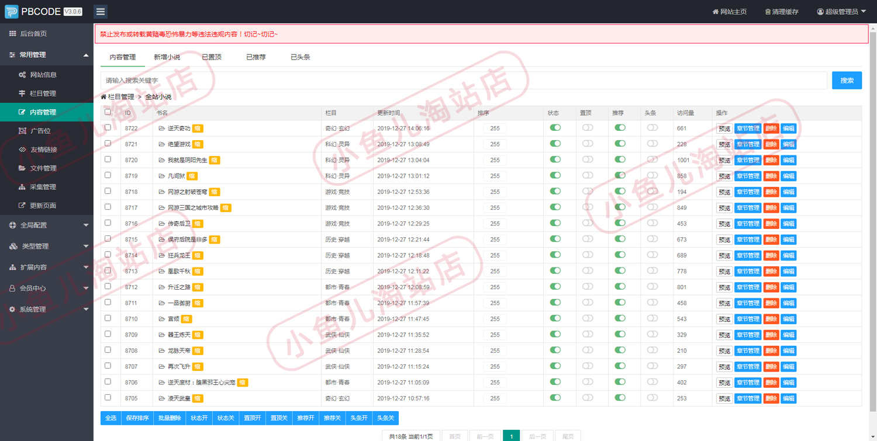Image resolution: width=877 pixels, height=441 pixels.
Task: Switch to the 已置顶 tab
Action: pyautogui.click(x=212, y=57)
